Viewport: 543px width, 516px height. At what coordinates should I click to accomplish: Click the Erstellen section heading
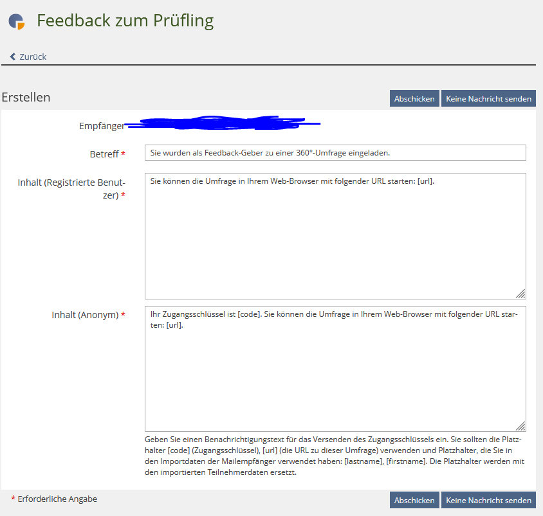click(x=26, y=97)
